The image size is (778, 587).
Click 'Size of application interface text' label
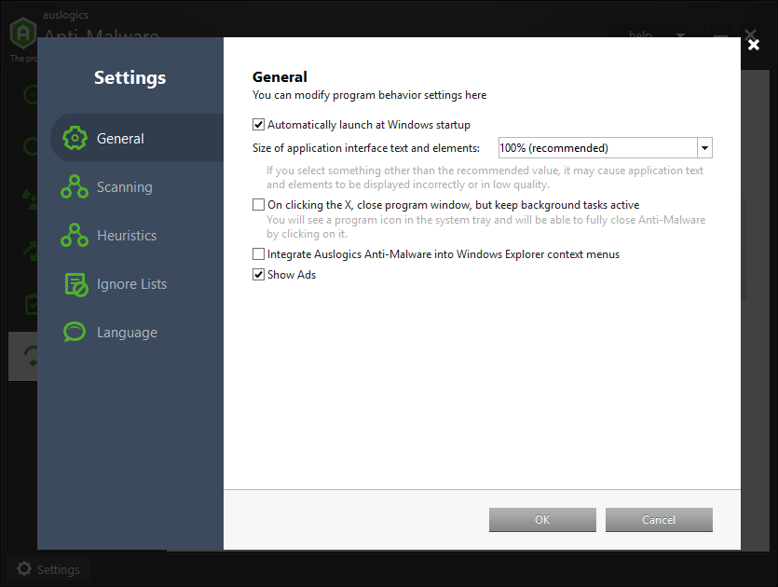[x=366, y=148]
